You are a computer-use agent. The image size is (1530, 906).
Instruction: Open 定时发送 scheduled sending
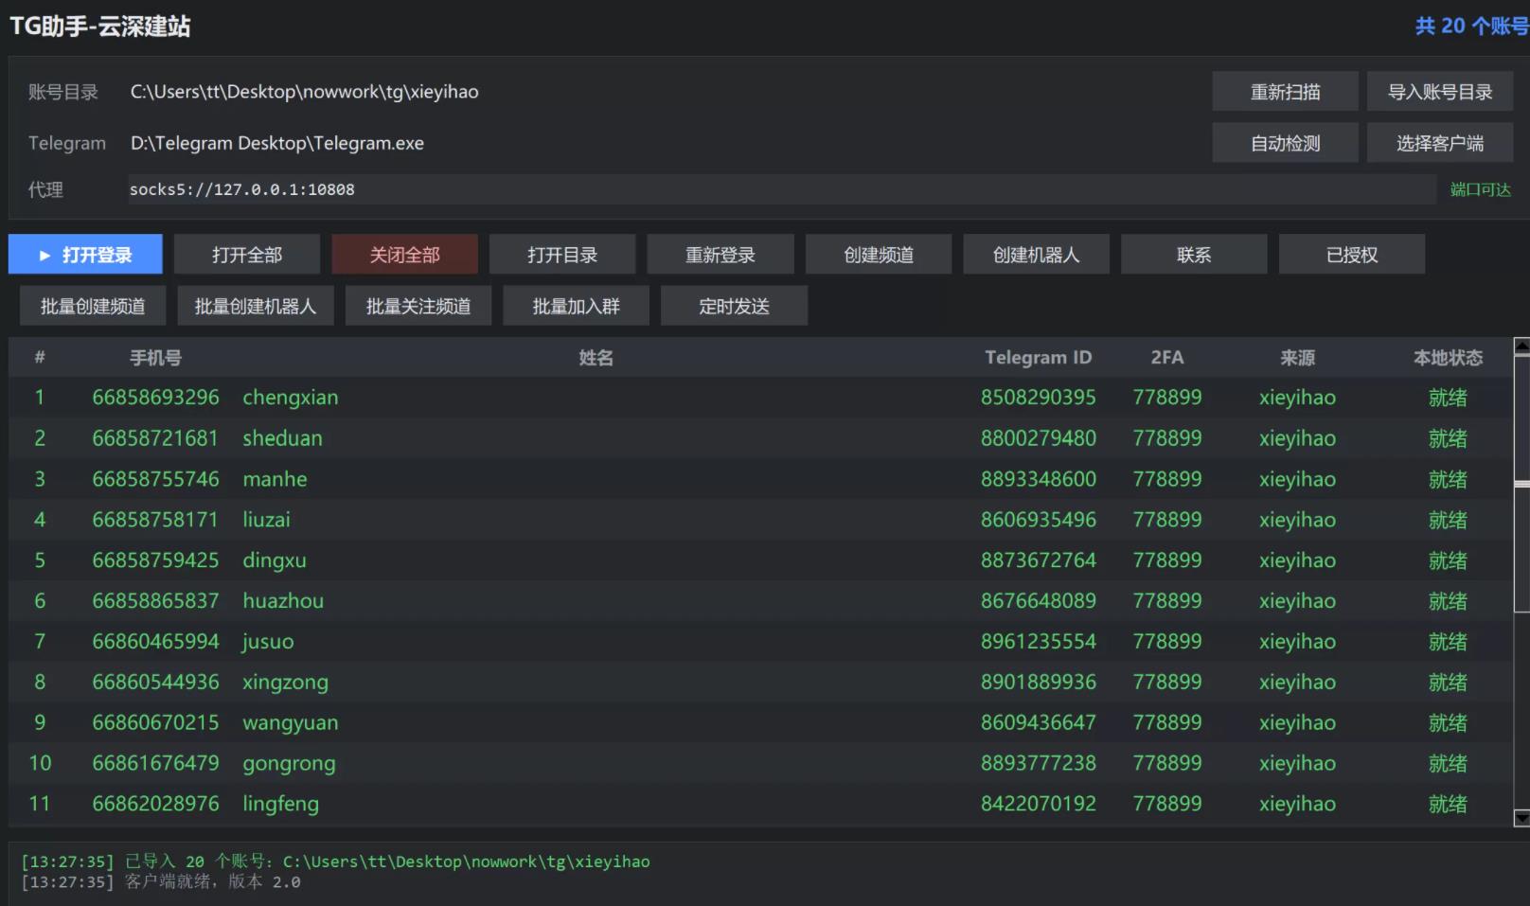point(734,306)
